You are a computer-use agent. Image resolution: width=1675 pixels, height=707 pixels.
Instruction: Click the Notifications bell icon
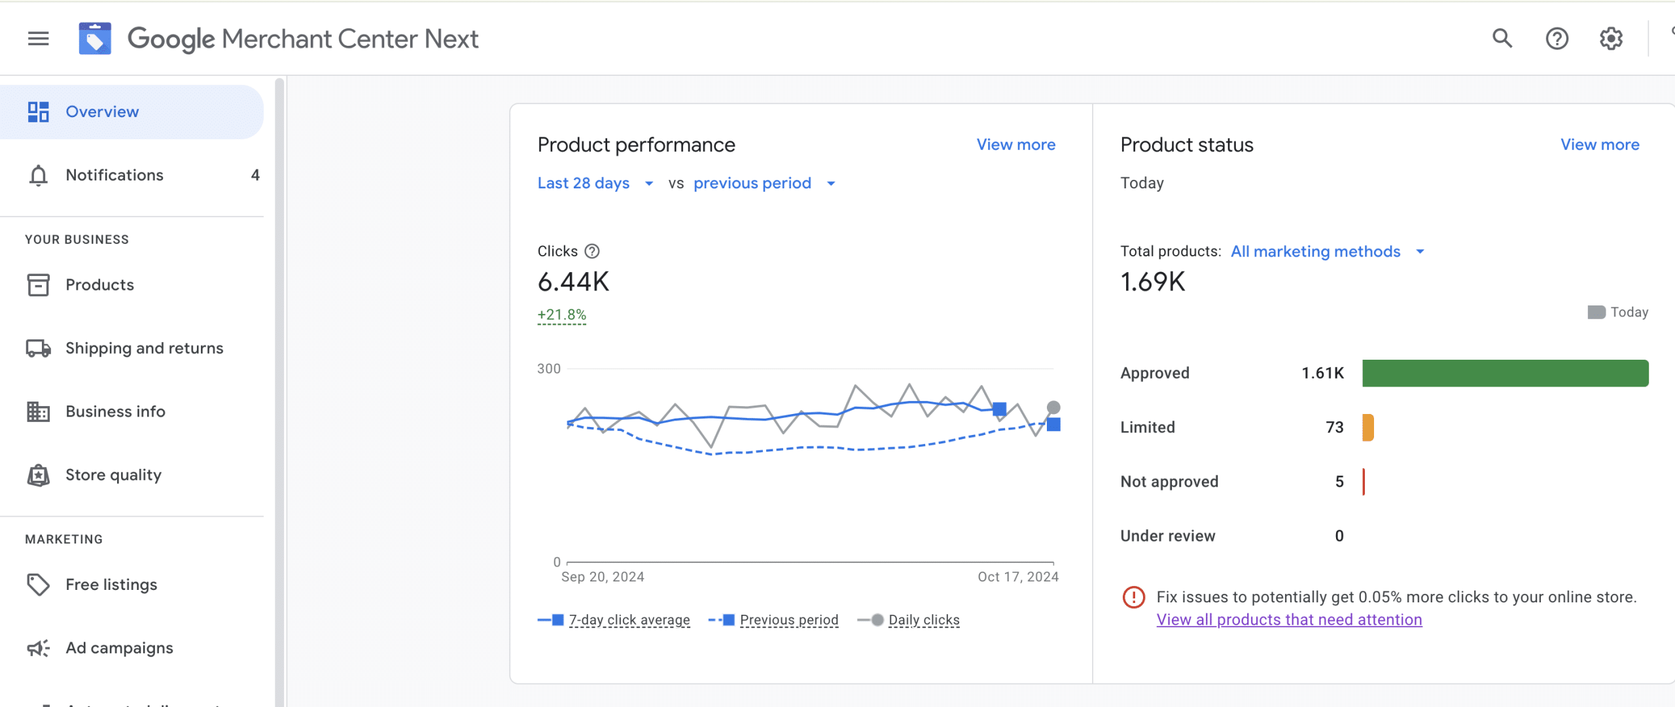pyautogui.click(x=39, y=175)
